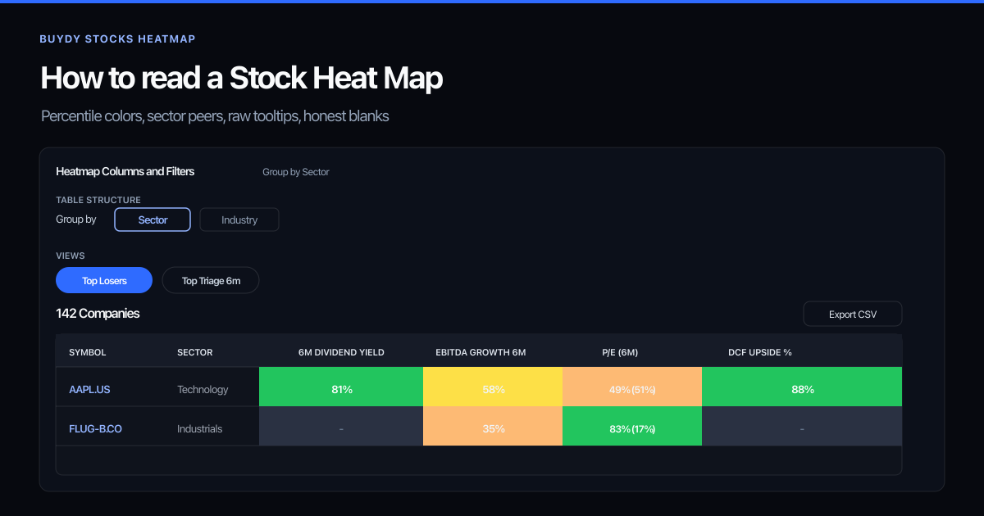The height and width of the screenshot is (516, 984).
Task: Select AAPL.US yellow 58% EBITDA cell
Action: (x=493, y=387)
